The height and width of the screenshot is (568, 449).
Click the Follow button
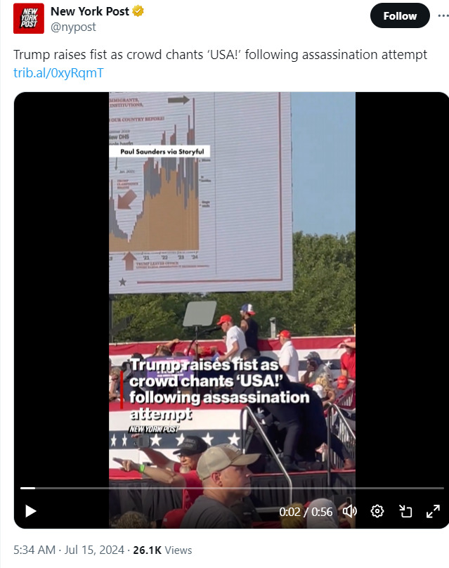coord(400,15)
